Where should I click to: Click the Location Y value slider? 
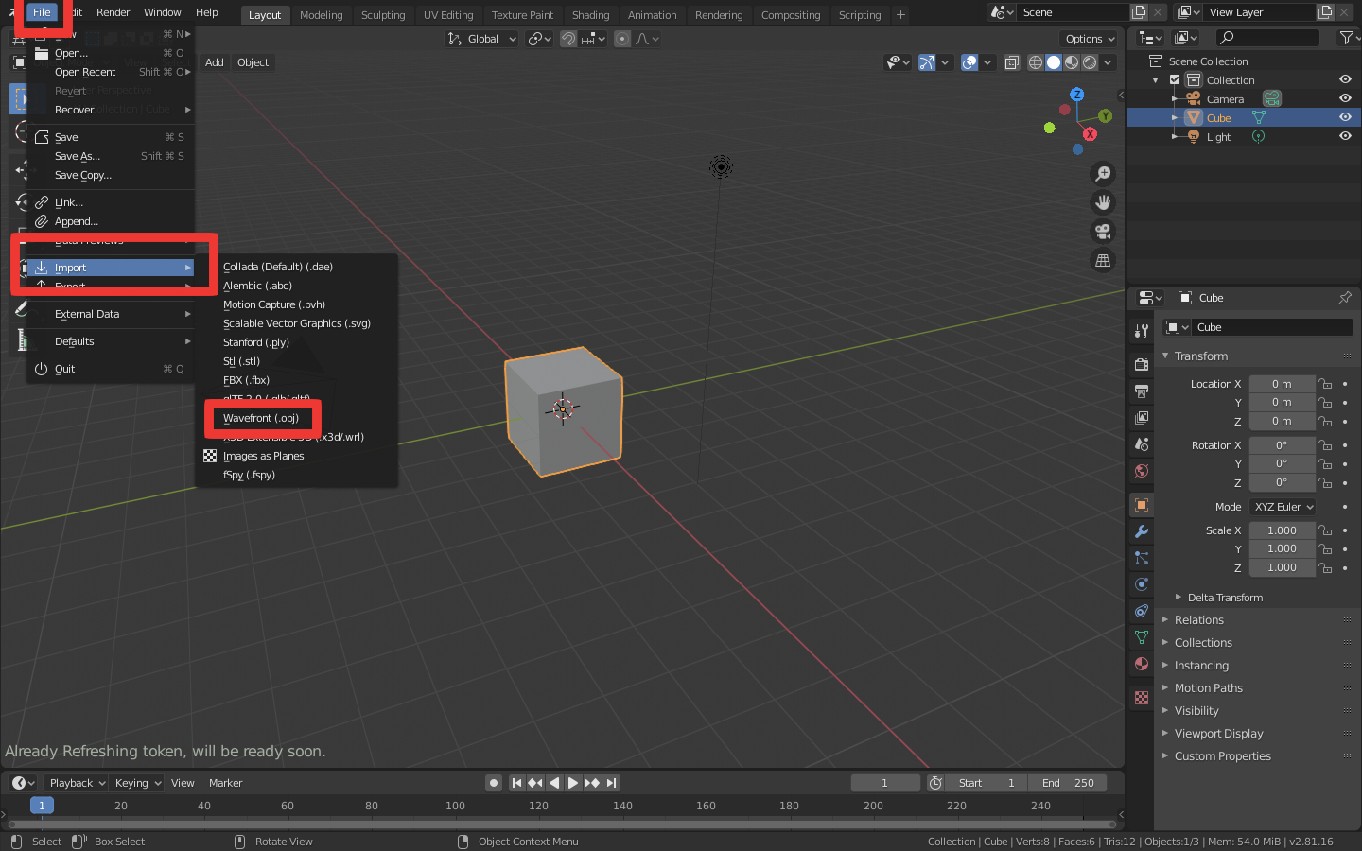click(x=1282, y=402)
